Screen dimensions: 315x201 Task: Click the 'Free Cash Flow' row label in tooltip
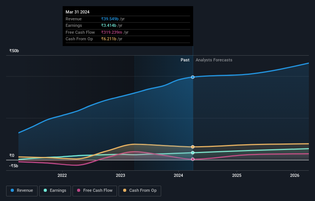[80, 32]
